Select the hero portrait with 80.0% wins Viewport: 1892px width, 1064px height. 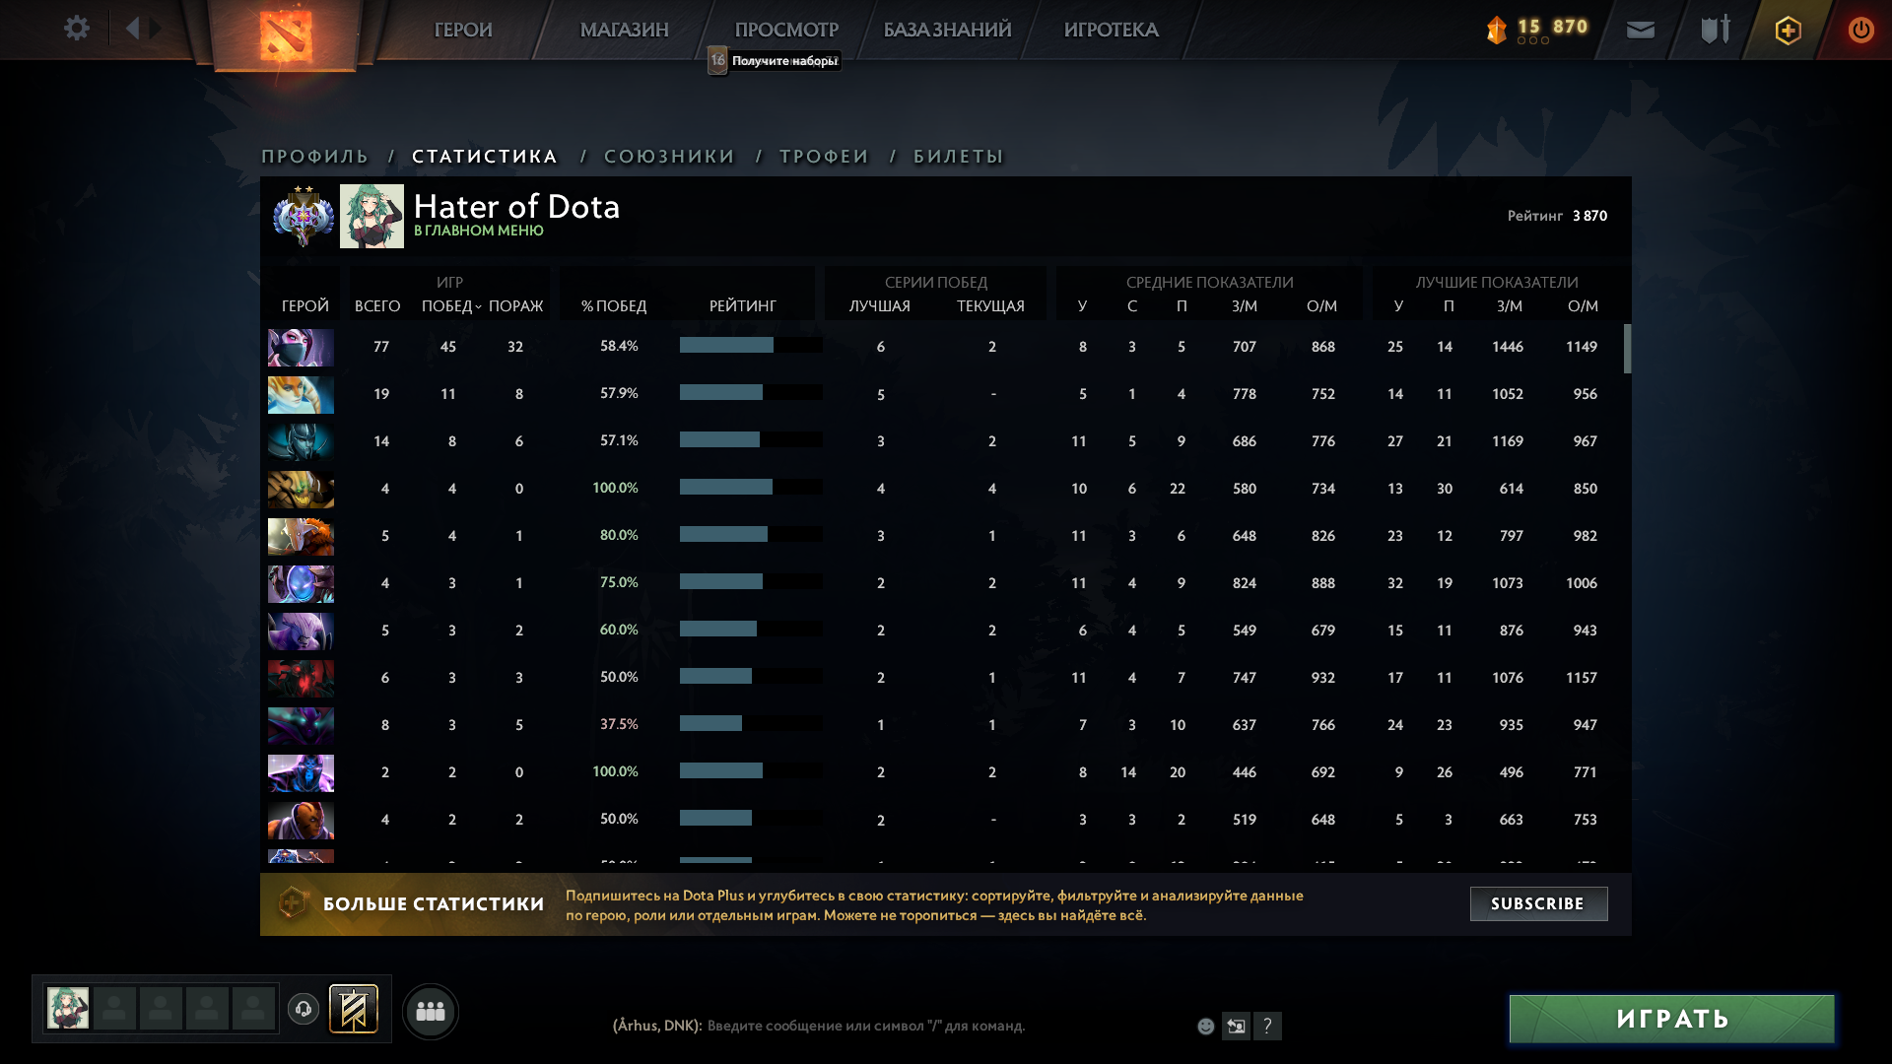[x=301, y=537]
